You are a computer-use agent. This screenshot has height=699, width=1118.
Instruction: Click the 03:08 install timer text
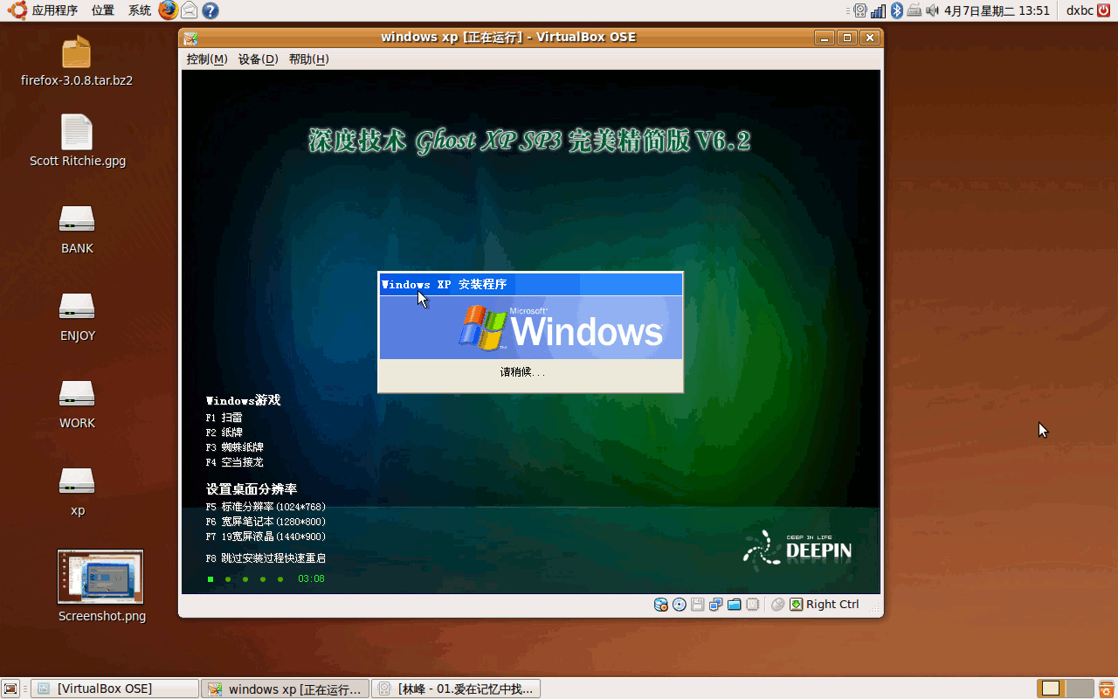click(311, 578)
